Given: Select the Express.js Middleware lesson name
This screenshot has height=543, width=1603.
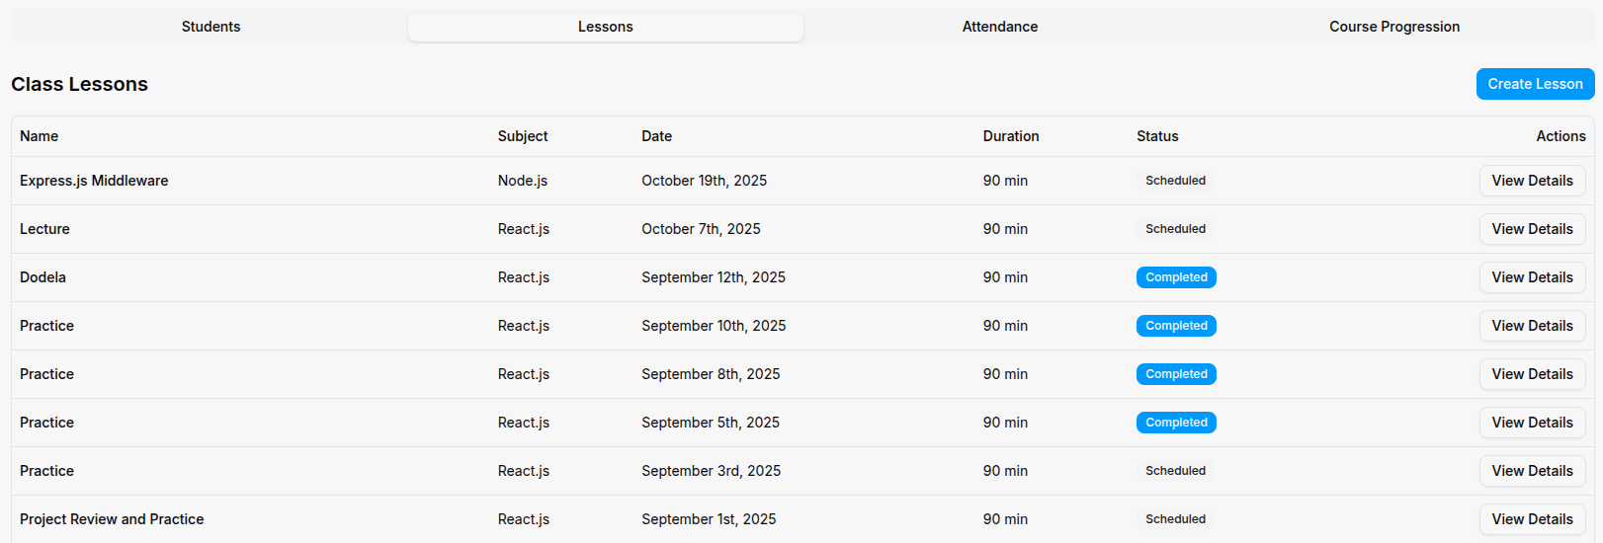Looking at the screenshot, I should click(94, 181).
